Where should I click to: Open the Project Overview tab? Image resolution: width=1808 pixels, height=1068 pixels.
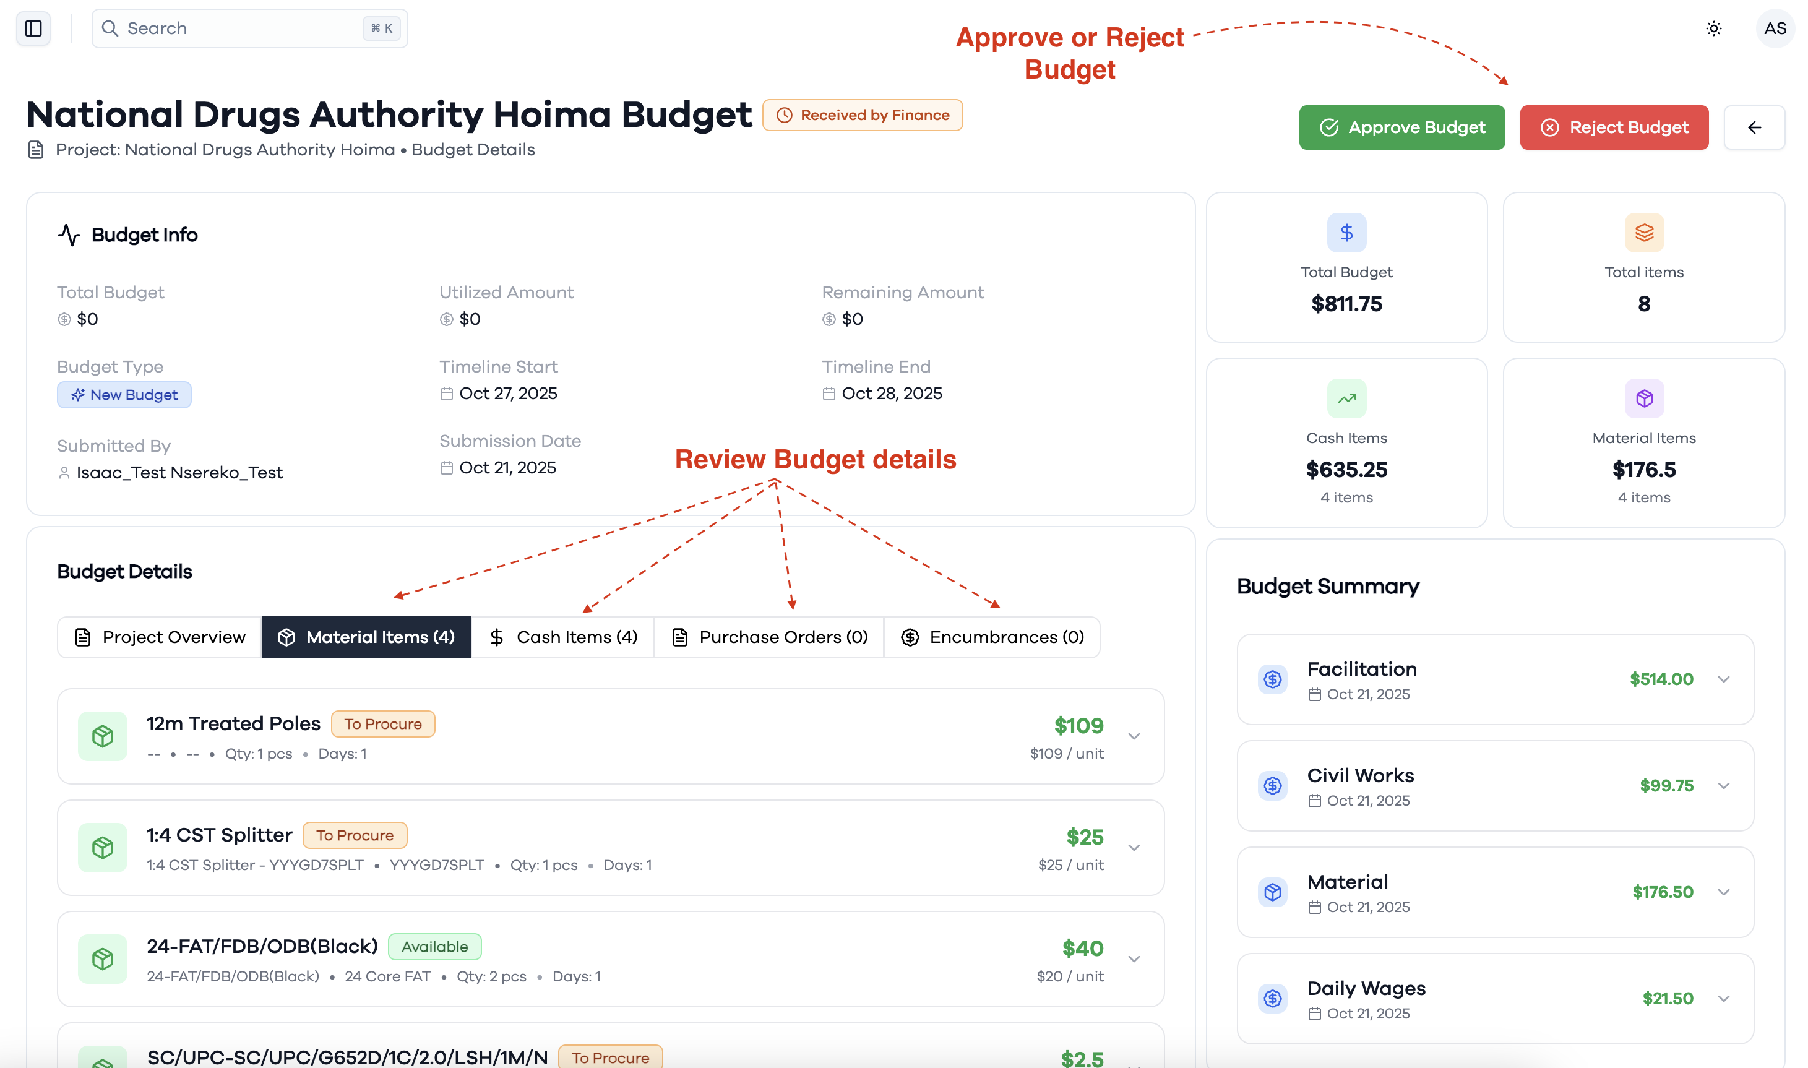point(160,637)
